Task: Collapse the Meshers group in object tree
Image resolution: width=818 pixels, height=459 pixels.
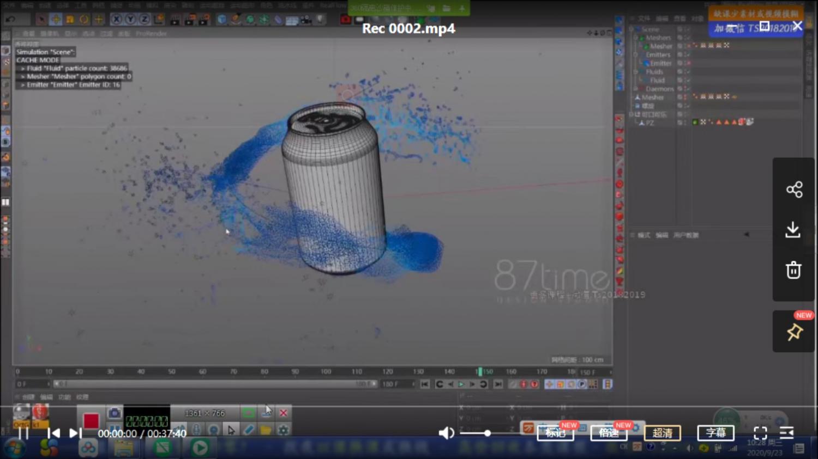Action: click(635, 38)
